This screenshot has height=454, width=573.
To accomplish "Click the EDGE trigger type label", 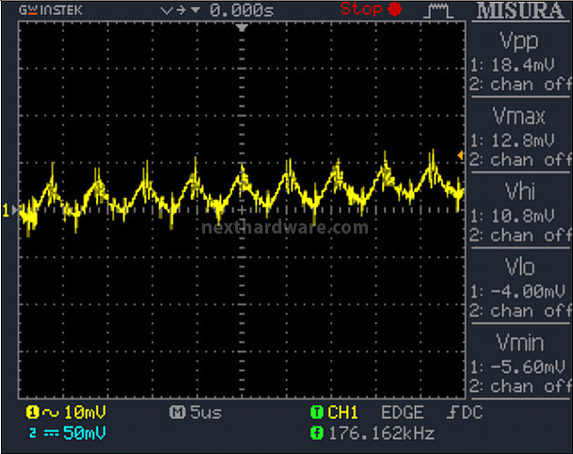I will point(403,413).
